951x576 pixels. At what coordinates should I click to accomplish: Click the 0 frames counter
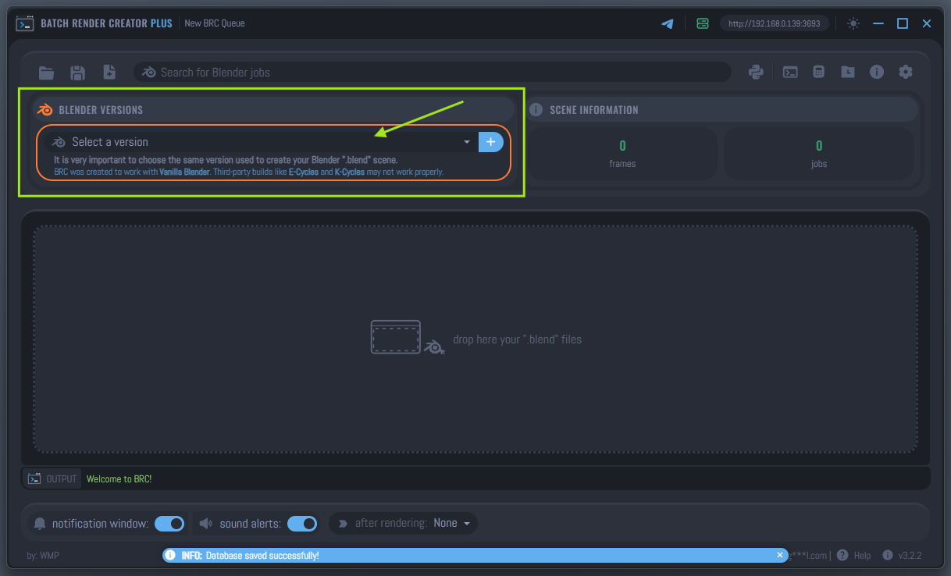[x=622, y=154]
